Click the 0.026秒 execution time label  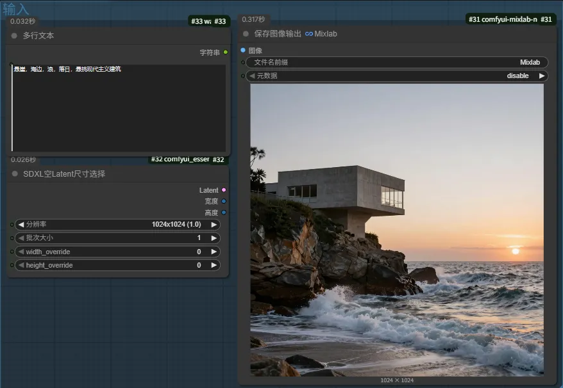coord(23,159)
